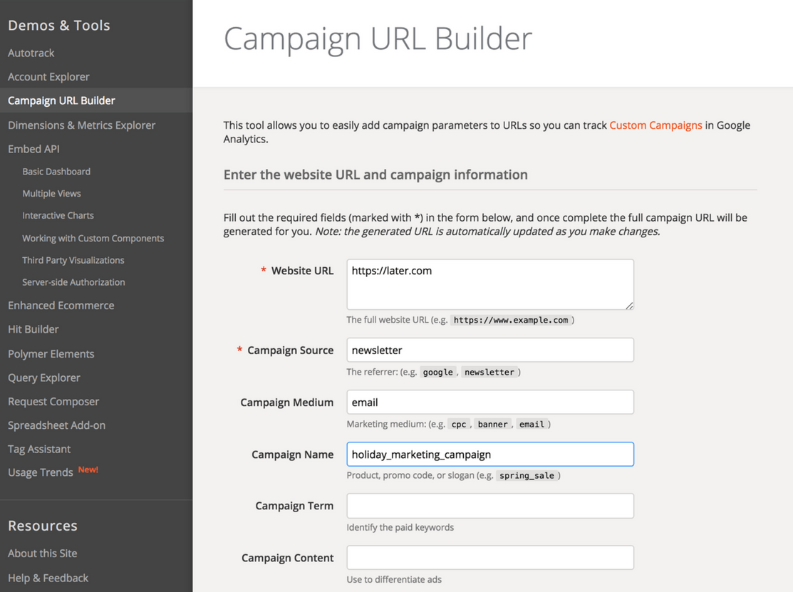
Task: Open Tag Assistant page
Action: pyautogui.click(x=39, y=449)
